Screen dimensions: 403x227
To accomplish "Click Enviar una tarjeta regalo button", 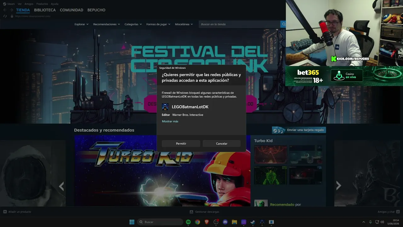I will click(x=299, y=130).
